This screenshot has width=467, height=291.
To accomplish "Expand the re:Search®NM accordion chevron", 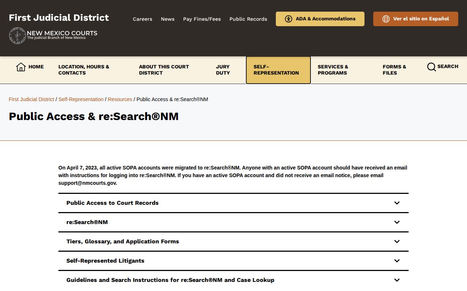I will (x=397, y=222).
